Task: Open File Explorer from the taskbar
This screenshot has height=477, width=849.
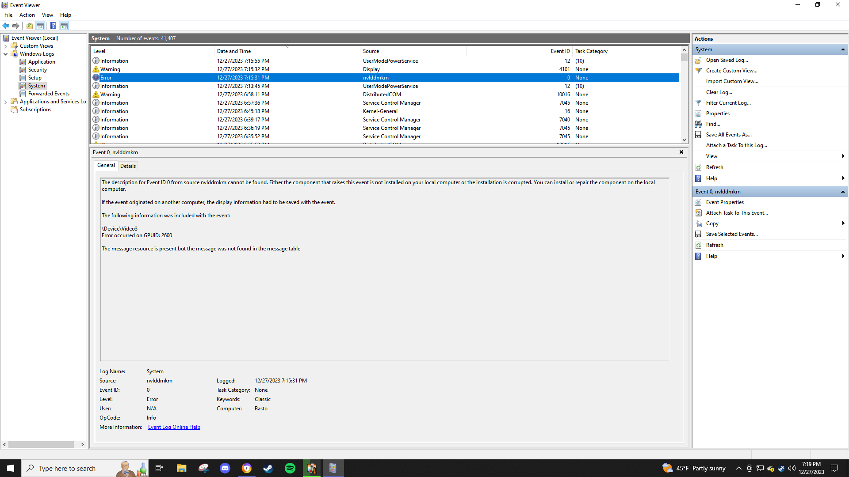Action: tap(182, 468)
